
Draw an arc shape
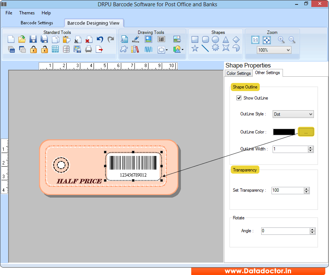click(x=236, y=48)
